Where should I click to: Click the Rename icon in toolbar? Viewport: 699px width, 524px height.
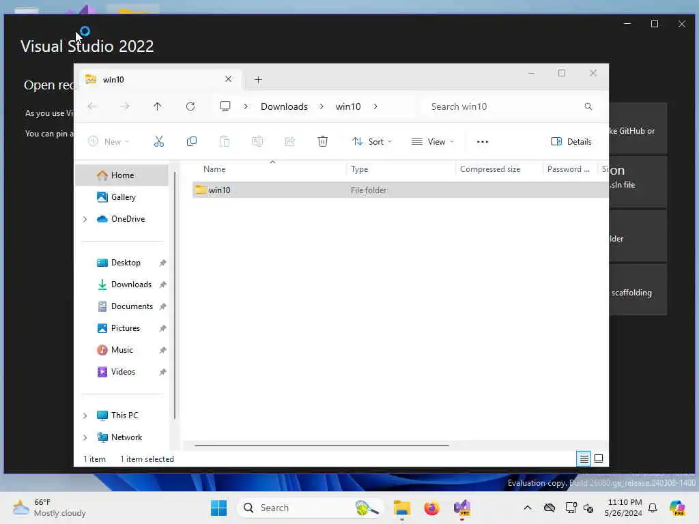[257, 142]
